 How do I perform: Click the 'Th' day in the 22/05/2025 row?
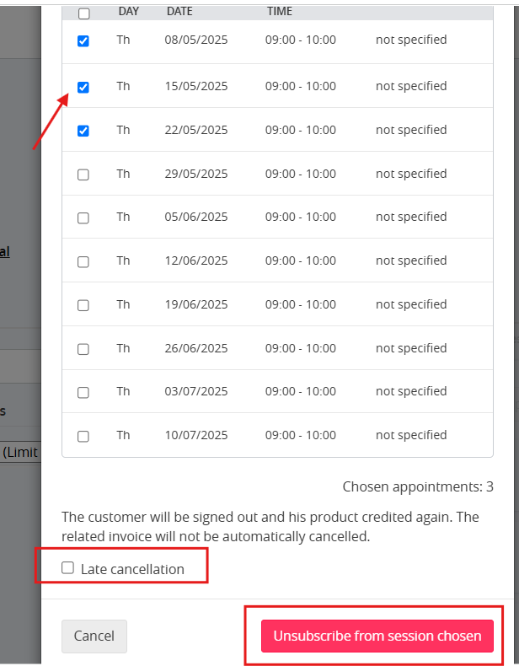[123, 130]
